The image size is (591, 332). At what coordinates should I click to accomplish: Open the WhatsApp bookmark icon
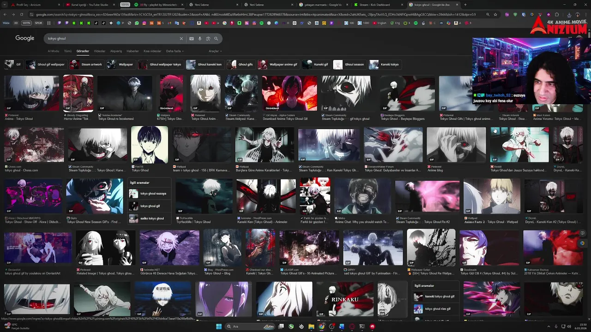click(x=137, y=23)
